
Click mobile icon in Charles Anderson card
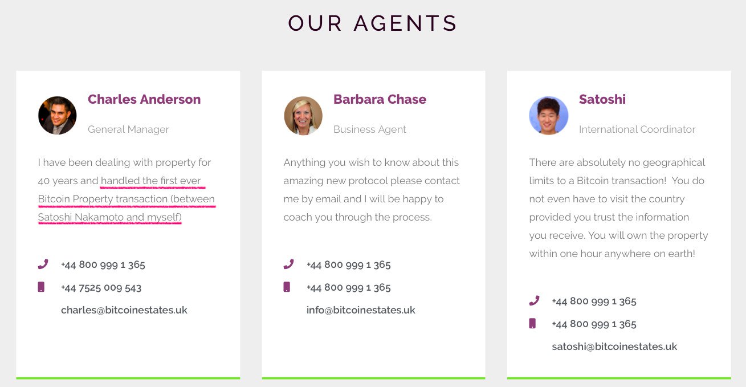click(x=41, y=287)
